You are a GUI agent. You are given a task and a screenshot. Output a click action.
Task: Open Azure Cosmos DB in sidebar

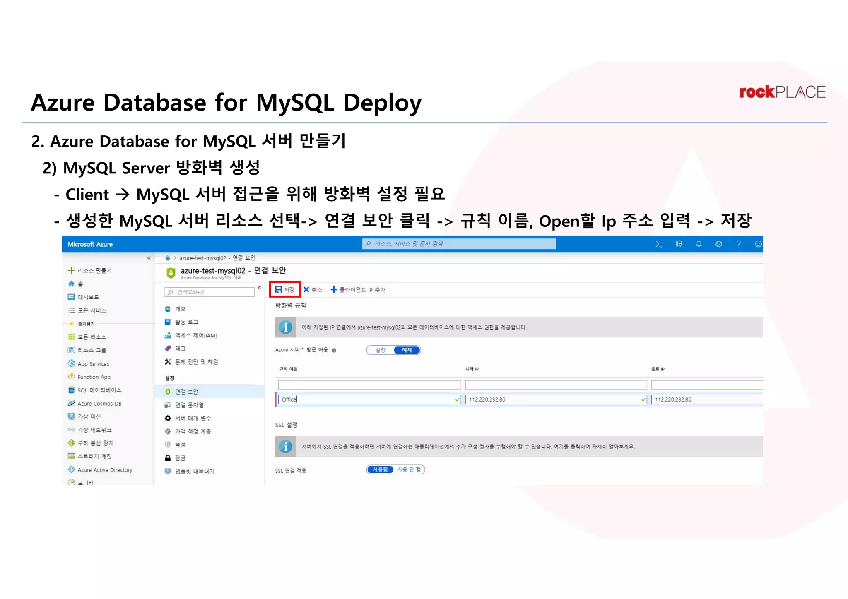pyautogui.click(x=94, y=404)
